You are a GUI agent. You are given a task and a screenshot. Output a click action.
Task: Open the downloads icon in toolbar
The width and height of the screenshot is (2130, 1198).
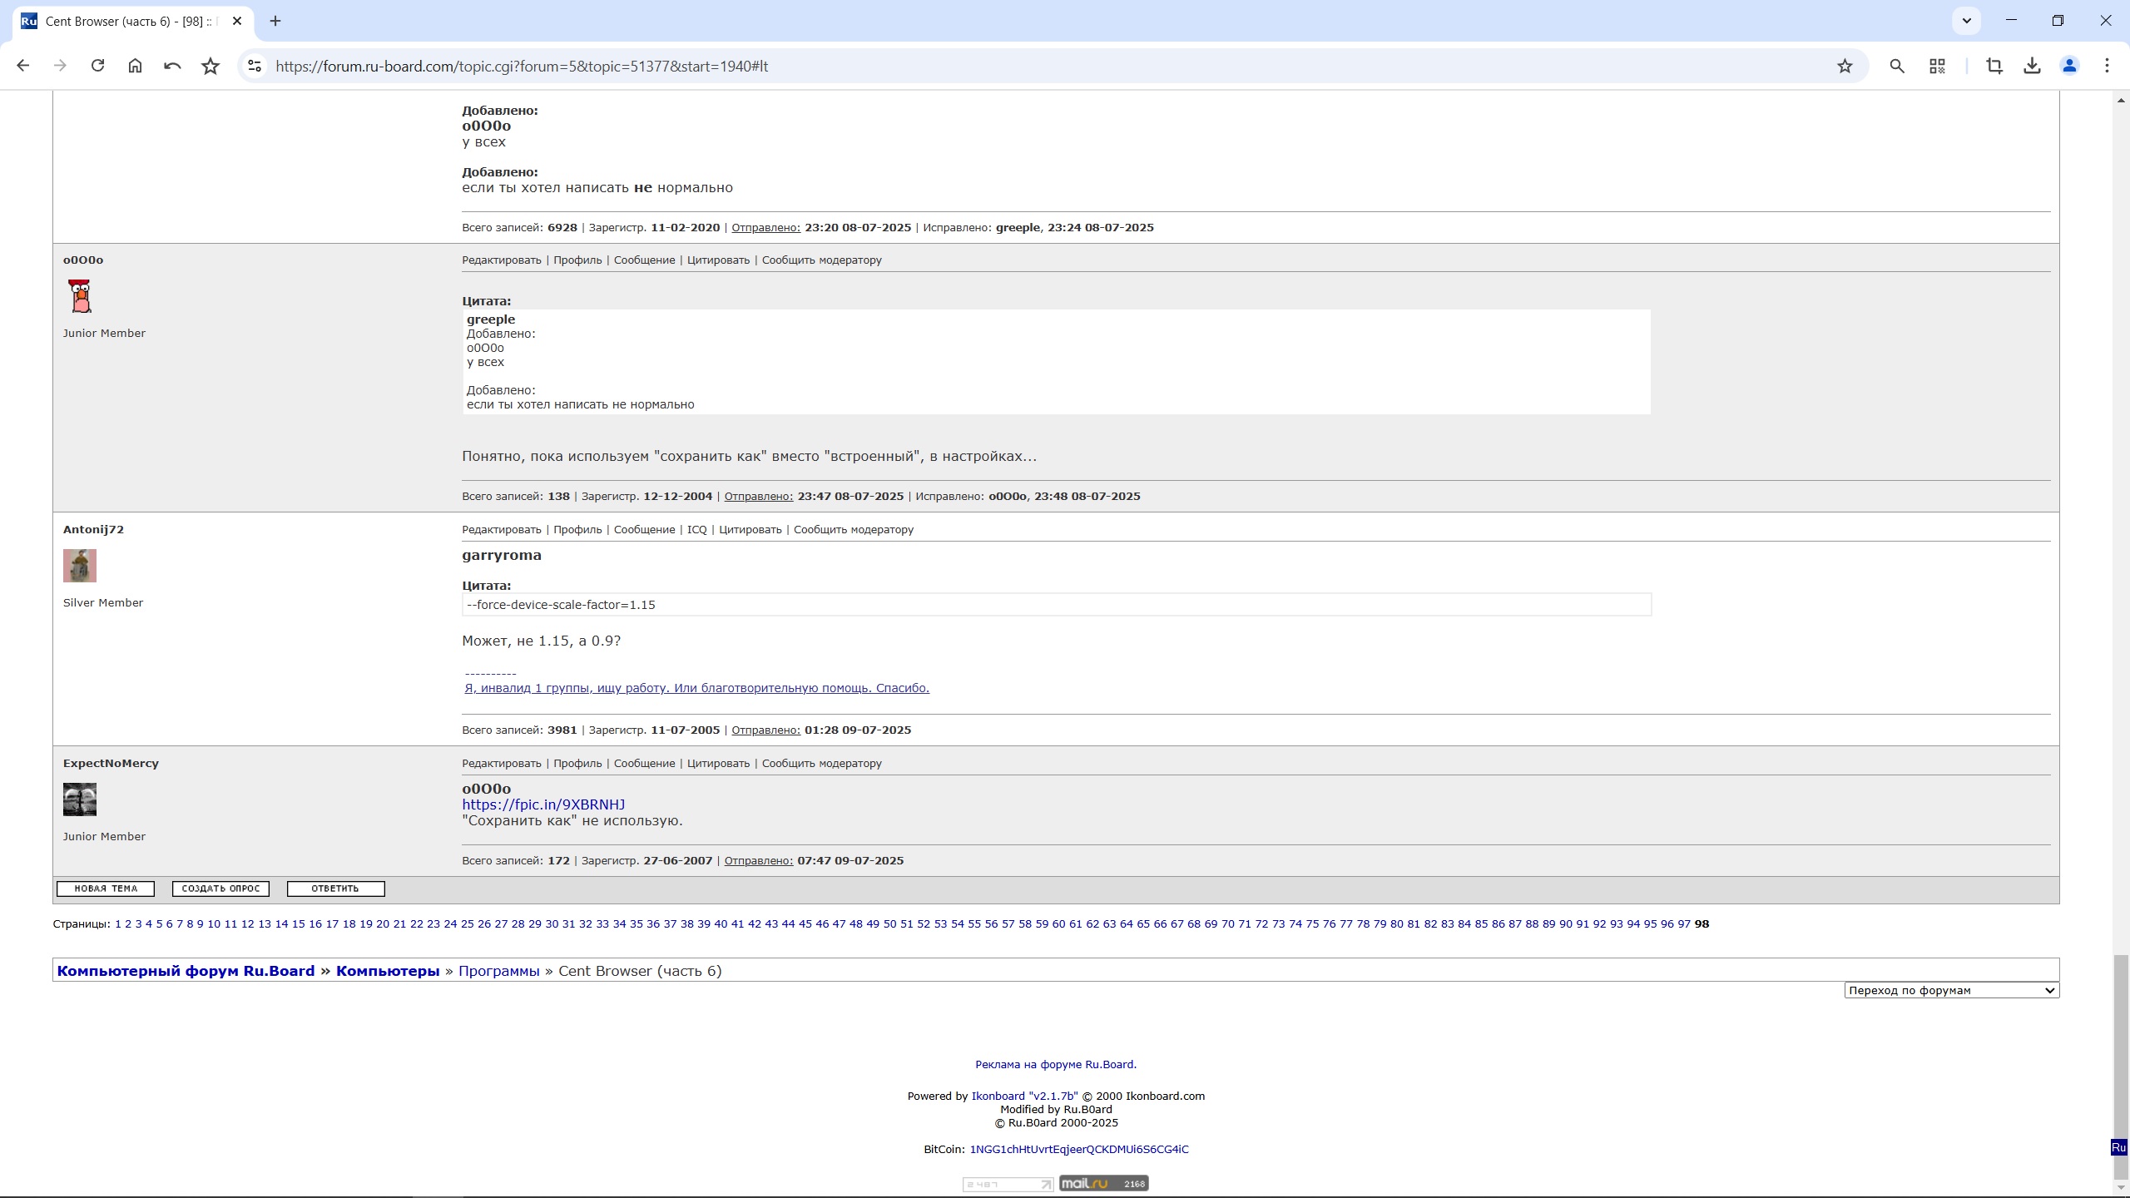[2032, 66]
